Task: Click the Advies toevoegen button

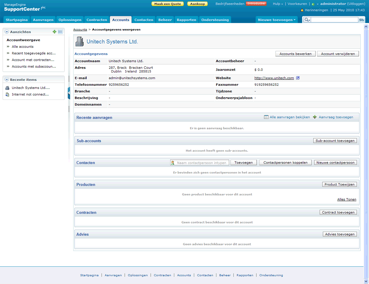Action: pyautogui.click(x=340, y=234)
